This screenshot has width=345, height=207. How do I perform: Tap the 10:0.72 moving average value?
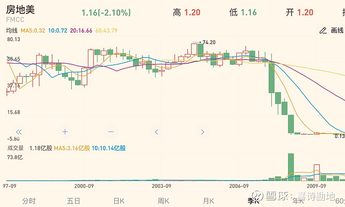click(x=58, y=30)
